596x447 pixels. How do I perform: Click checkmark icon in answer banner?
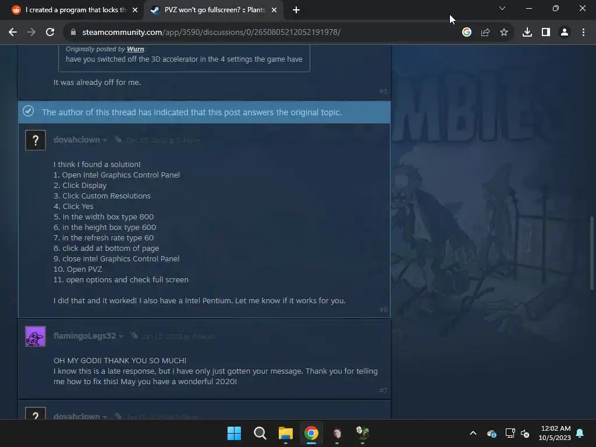[x=28, y=111]
